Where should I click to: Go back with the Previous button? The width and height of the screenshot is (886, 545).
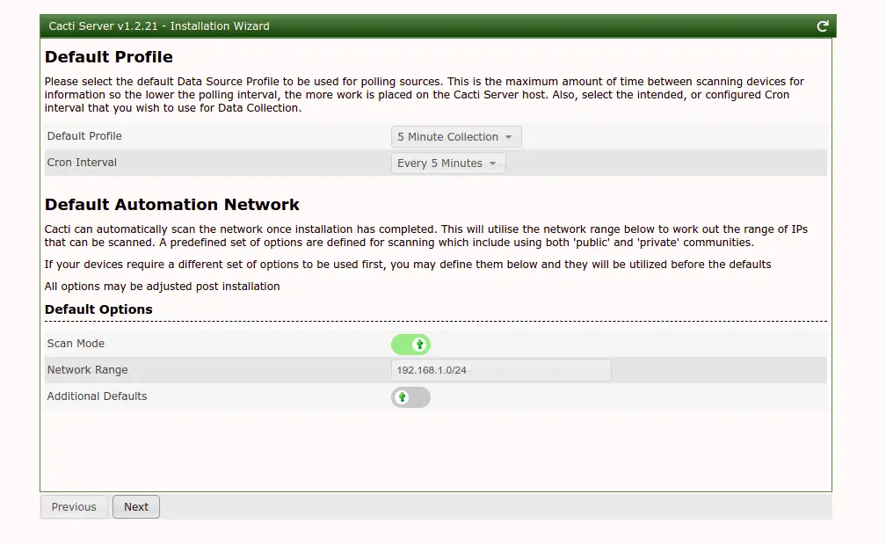tap(74, 506)
